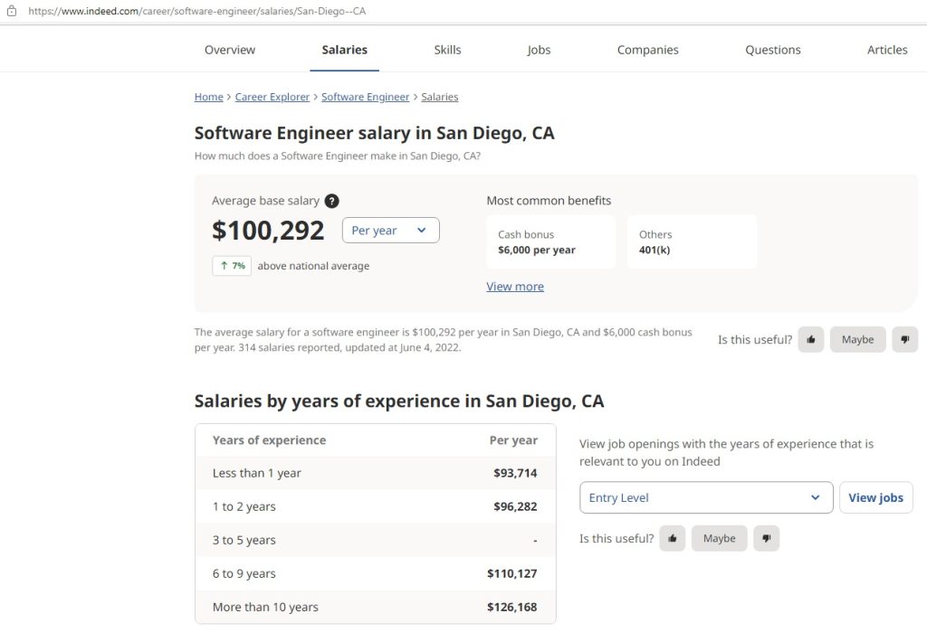Click the help question mark beside Average base salary
Image resolution: width=927 pixels, height=633 pixels.
[332, 202]
